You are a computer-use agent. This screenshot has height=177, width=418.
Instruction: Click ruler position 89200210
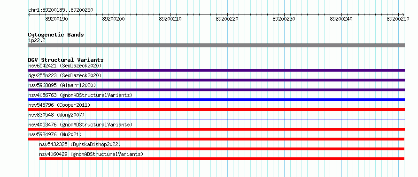[x=170, y=19]
